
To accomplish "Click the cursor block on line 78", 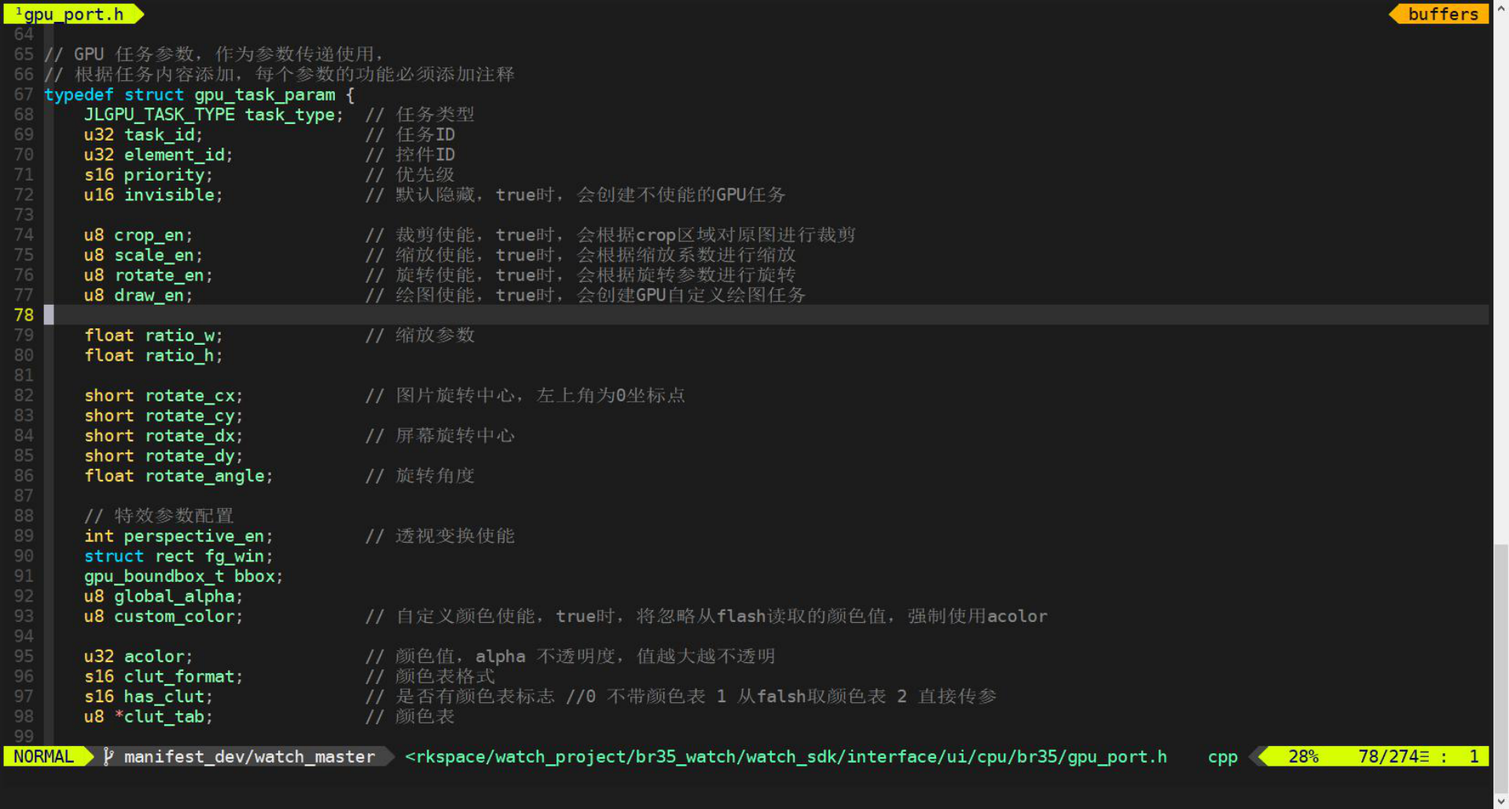I will click(49, 315).
